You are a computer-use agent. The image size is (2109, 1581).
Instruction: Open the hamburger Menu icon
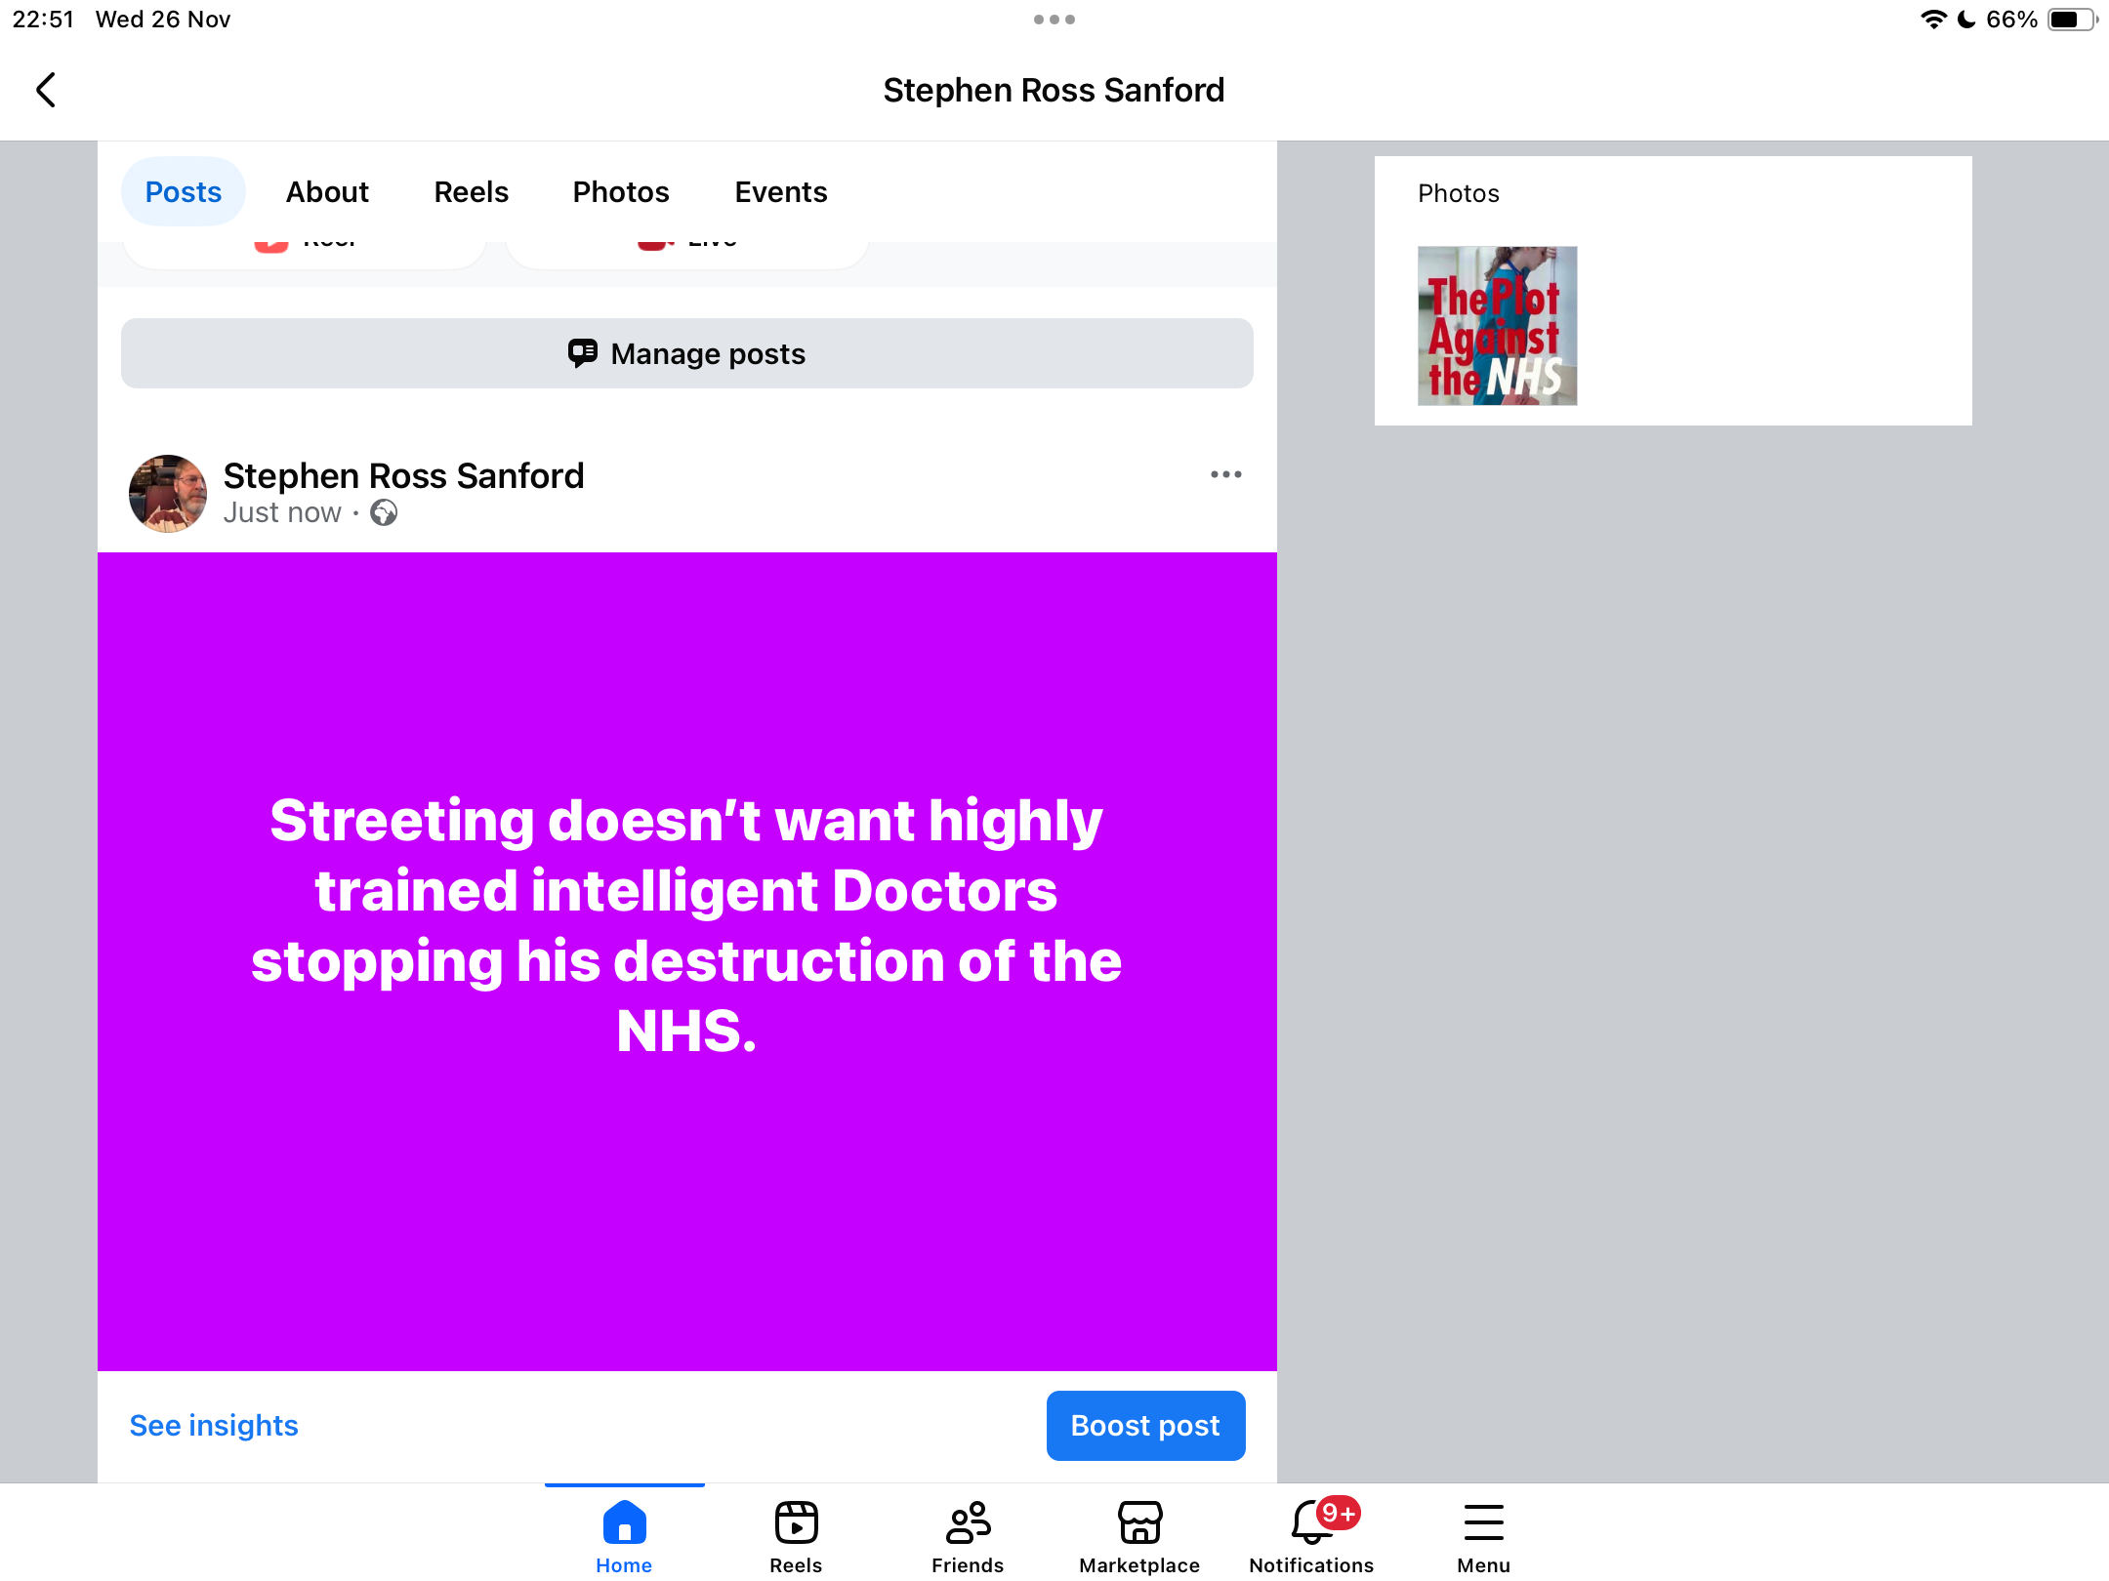(x=1483, y=1523)
